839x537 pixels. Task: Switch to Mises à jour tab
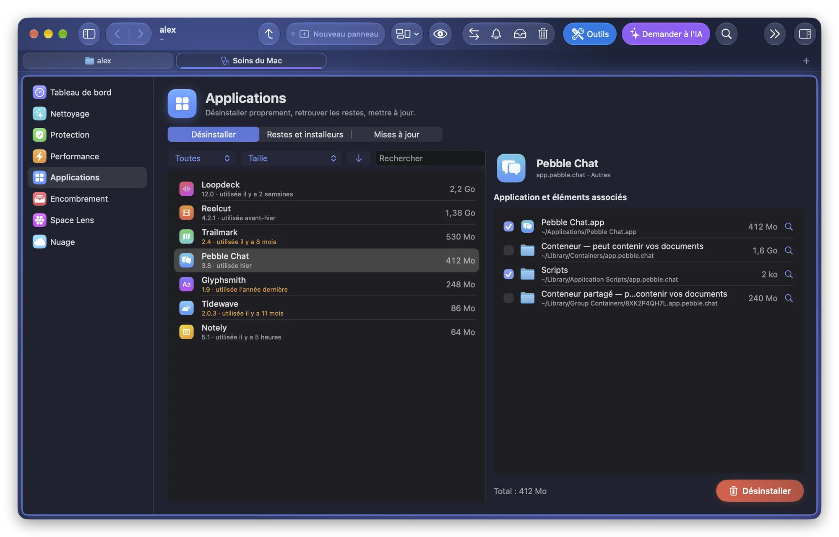pyautogui.click(x=396, y=135)
